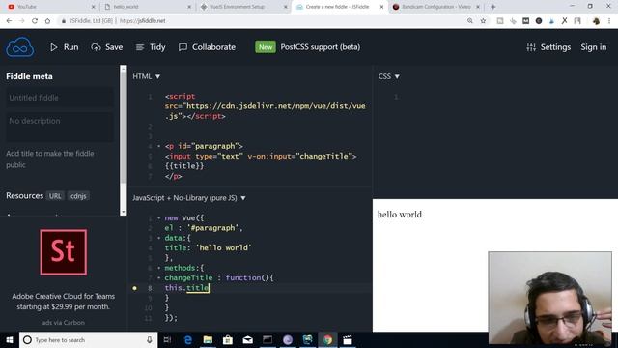
Task: Open the cdnjs resource option
Action: coord(78,196)
